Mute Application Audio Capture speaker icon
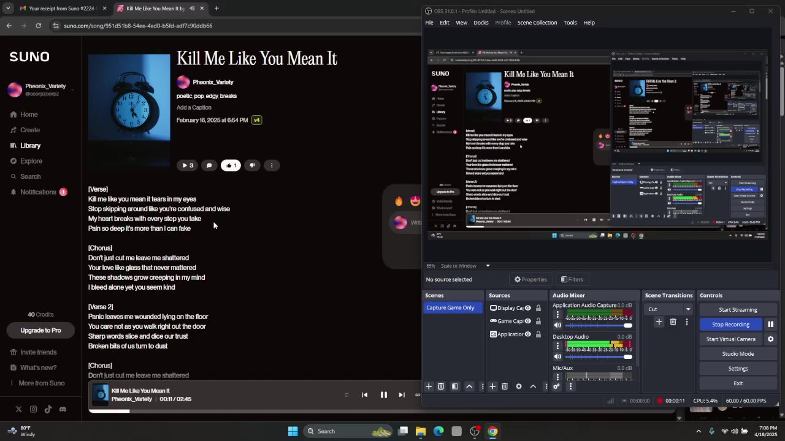The height and width of the screenshot is (441, 785). point(557,325)
